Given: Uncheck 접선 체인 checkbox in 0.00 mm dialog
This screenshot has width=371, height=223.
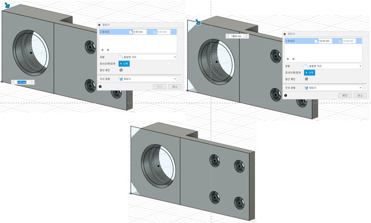Looking at the screenshot, I should pos(121,70).
